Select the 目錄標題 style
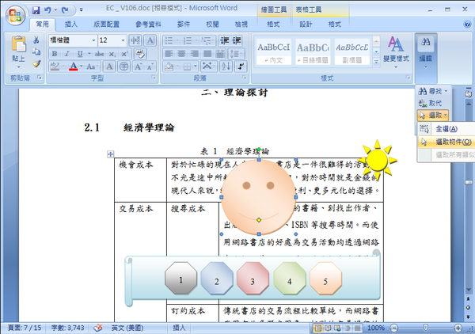 tap(313, 51)
